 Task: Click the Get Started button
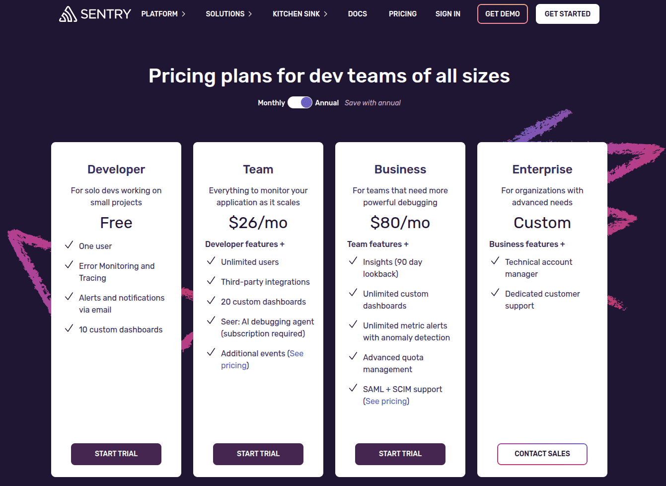567,14
